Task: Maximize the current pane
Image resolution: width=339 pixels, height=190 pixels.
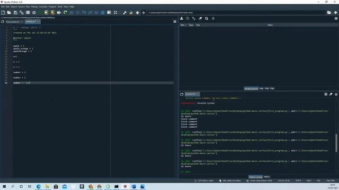Action: [109, 13]
